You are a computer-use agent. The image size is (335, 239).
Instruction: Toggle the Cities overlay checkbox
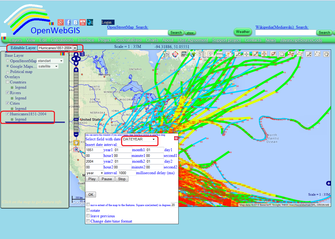click(7, 103)
